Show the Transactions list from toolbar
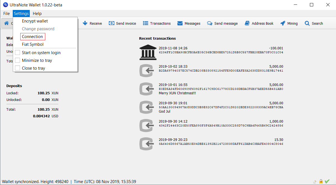The image size is (336, 185). click(x=157, y=24)
